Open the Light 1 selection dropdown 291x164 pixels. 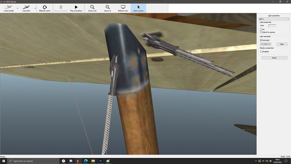[274, 19]
